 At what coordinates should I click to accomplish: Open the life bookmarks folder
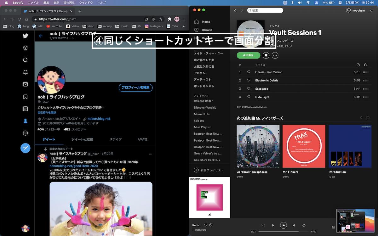tap(137, 26)
